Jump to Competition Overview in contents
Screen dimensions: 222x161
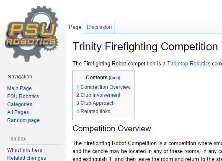tap(103, 87)
